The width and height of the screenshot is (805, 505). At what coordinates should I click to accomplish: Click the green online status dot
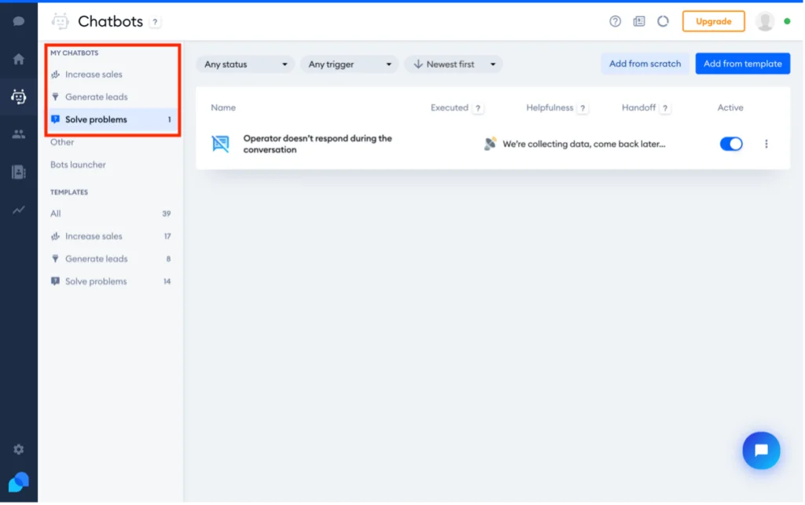(x=787, y=21)
